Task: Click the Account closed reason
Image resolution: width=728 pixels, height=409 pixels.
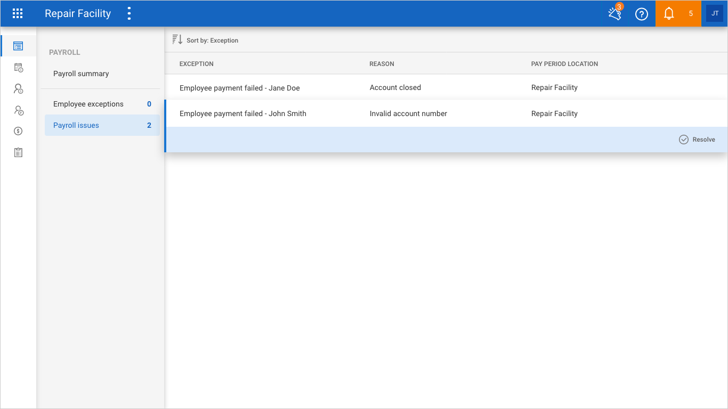Action: 395,87
